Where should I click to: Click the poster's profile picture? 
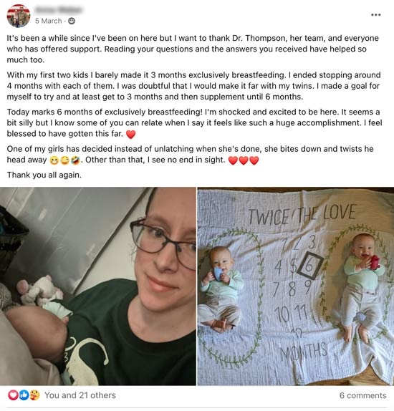19,16
